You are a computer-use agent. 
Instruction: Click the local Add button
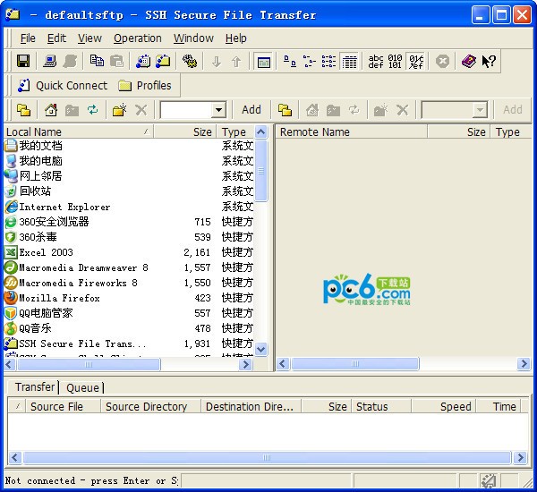coord(251,110)
